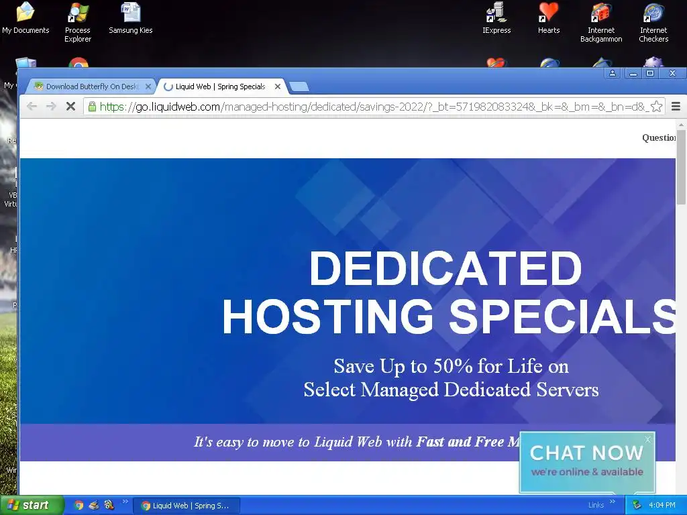Switch to Download Butterfly On Desktop tab
Image resolution: width=687 pixels, height=515 pixels.
[x=92, y=87]
